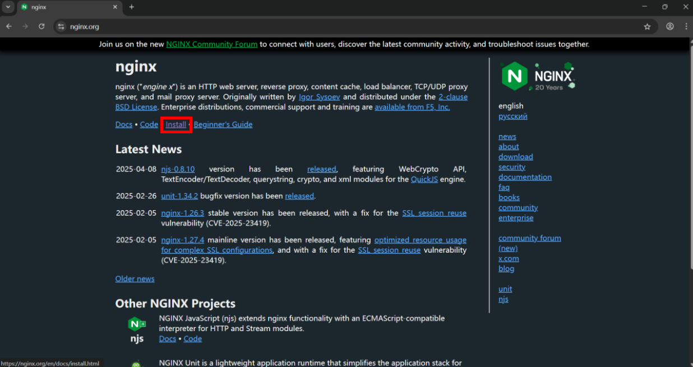Open the available from F5, Inc. link

tap(412, 107)
